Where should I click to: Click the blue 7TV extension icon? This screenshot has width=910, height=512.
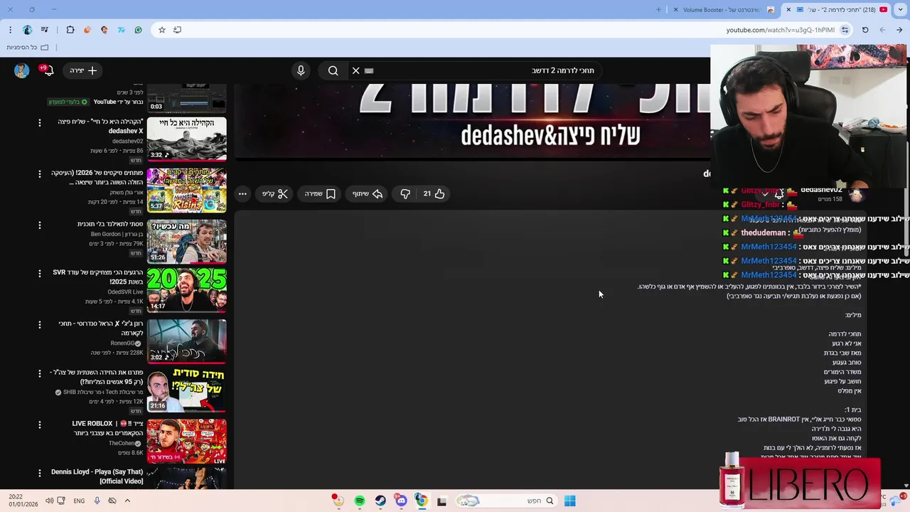coord(122,30)
